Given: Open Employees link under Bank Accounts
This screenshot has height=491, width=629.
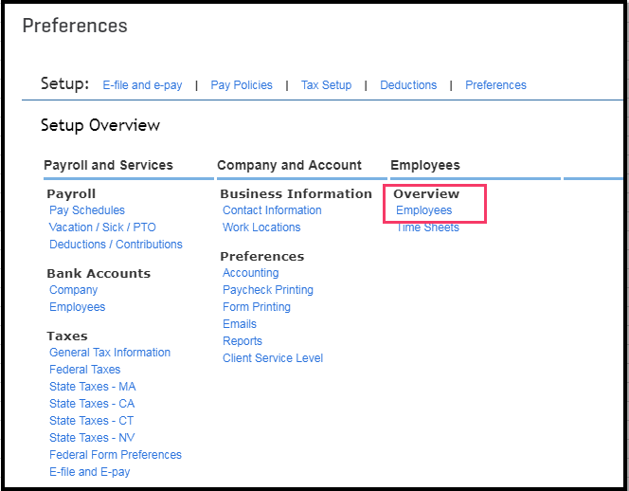Looking at the screenshot, I should click(78, 307).
